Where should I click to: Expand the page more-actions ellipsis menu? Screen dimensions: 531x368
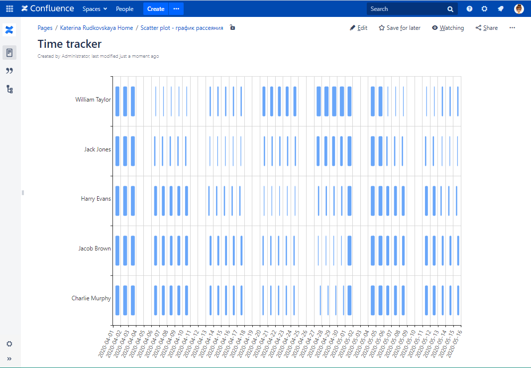tap(512, 28)
